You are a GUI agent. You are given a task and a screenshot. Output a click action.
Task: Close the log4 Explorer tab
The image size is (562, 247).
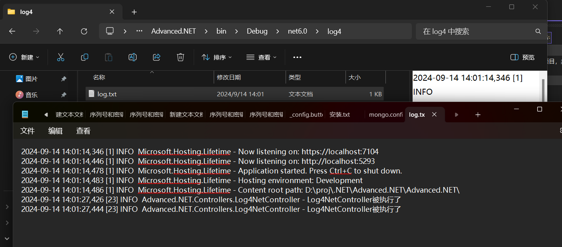[112, 12]
